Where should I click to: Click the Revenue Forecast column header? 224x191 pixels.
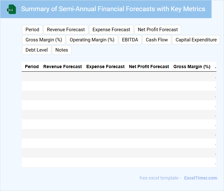(x=63, y=67)
